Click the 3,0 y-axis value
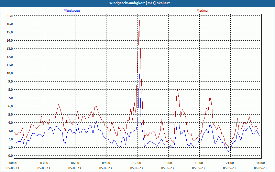Screen dimensions: 275x172 (x=10, y=131)
